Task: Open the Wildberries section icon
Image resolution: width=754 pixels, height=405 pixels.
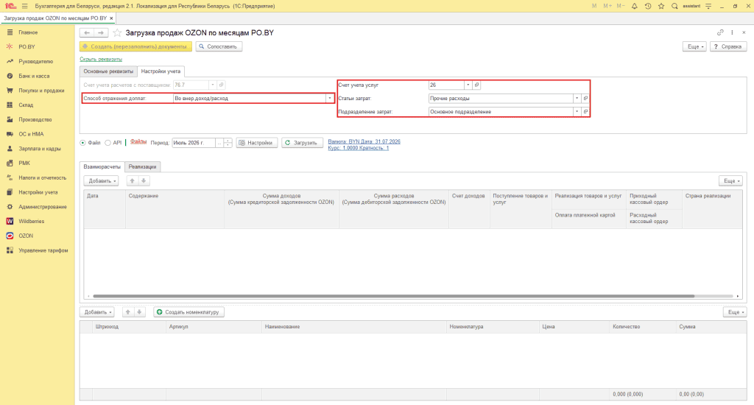Action: click(10, 221)
